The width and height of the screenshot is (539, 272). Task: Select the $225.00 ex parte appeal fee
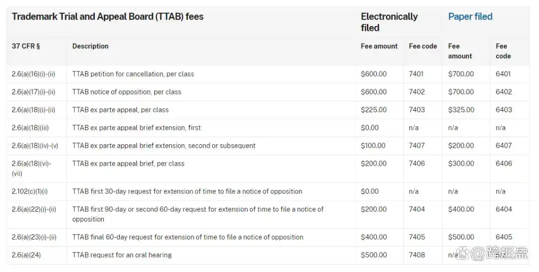point(373,110)
